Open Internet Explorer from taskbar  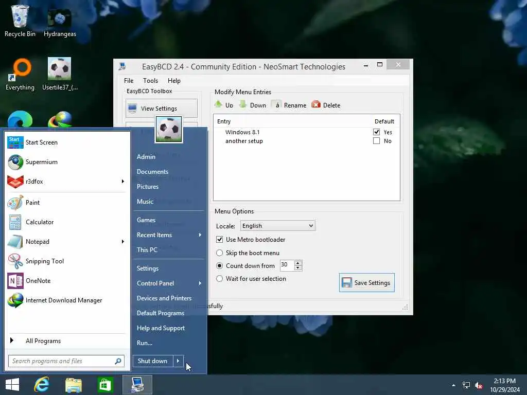42,385
